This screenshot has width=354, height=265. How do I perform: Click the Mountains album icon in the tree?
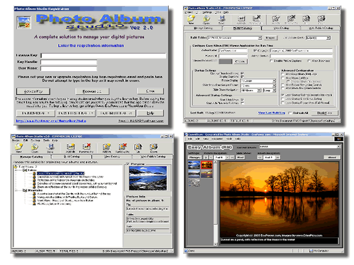tap(25, 190)
